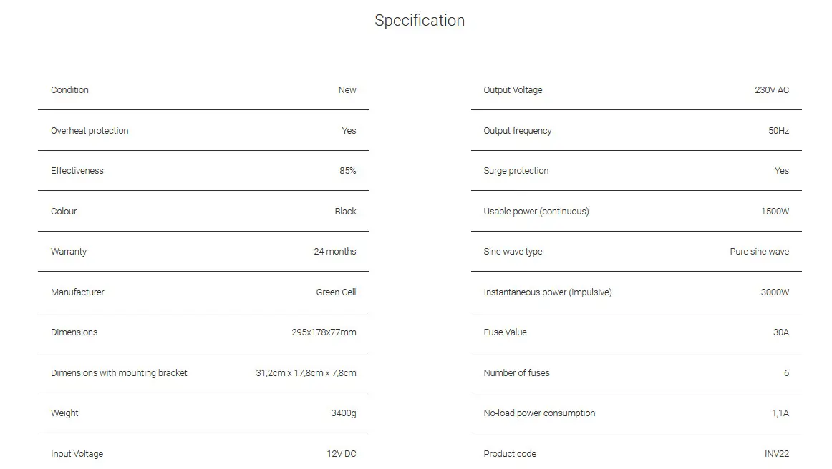Click the 1500W usable power value
This screenshot has width=832, height=469.
[x=775, y=212]
